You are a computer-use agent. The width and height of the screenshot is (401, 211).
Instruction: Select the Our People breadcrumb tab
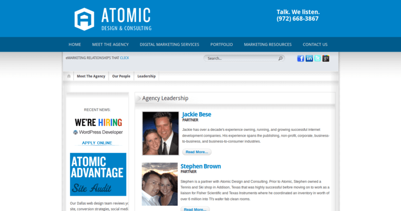point(121,76)
